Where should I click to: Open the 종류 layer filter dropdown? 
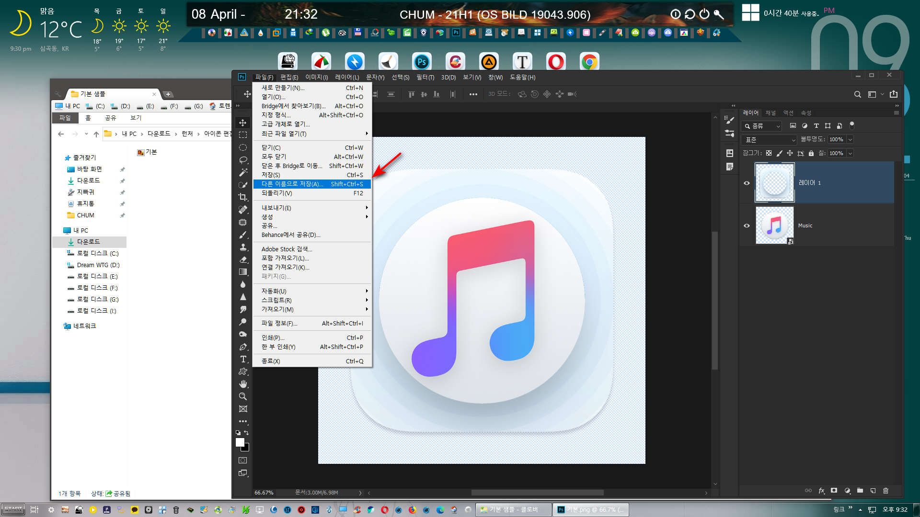(x=761, y=126)
